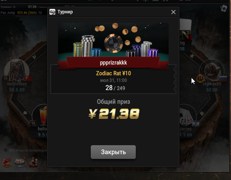Viewport: 231px width, 180px height.
Task: Click the fire badge 24 on stgmax85
Action: pyautogui.click(x=200, y=78)
